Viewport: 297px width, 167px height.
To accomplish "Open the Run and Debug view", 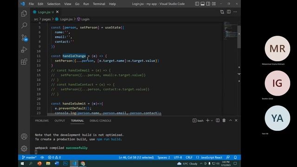I will [24, 50].
